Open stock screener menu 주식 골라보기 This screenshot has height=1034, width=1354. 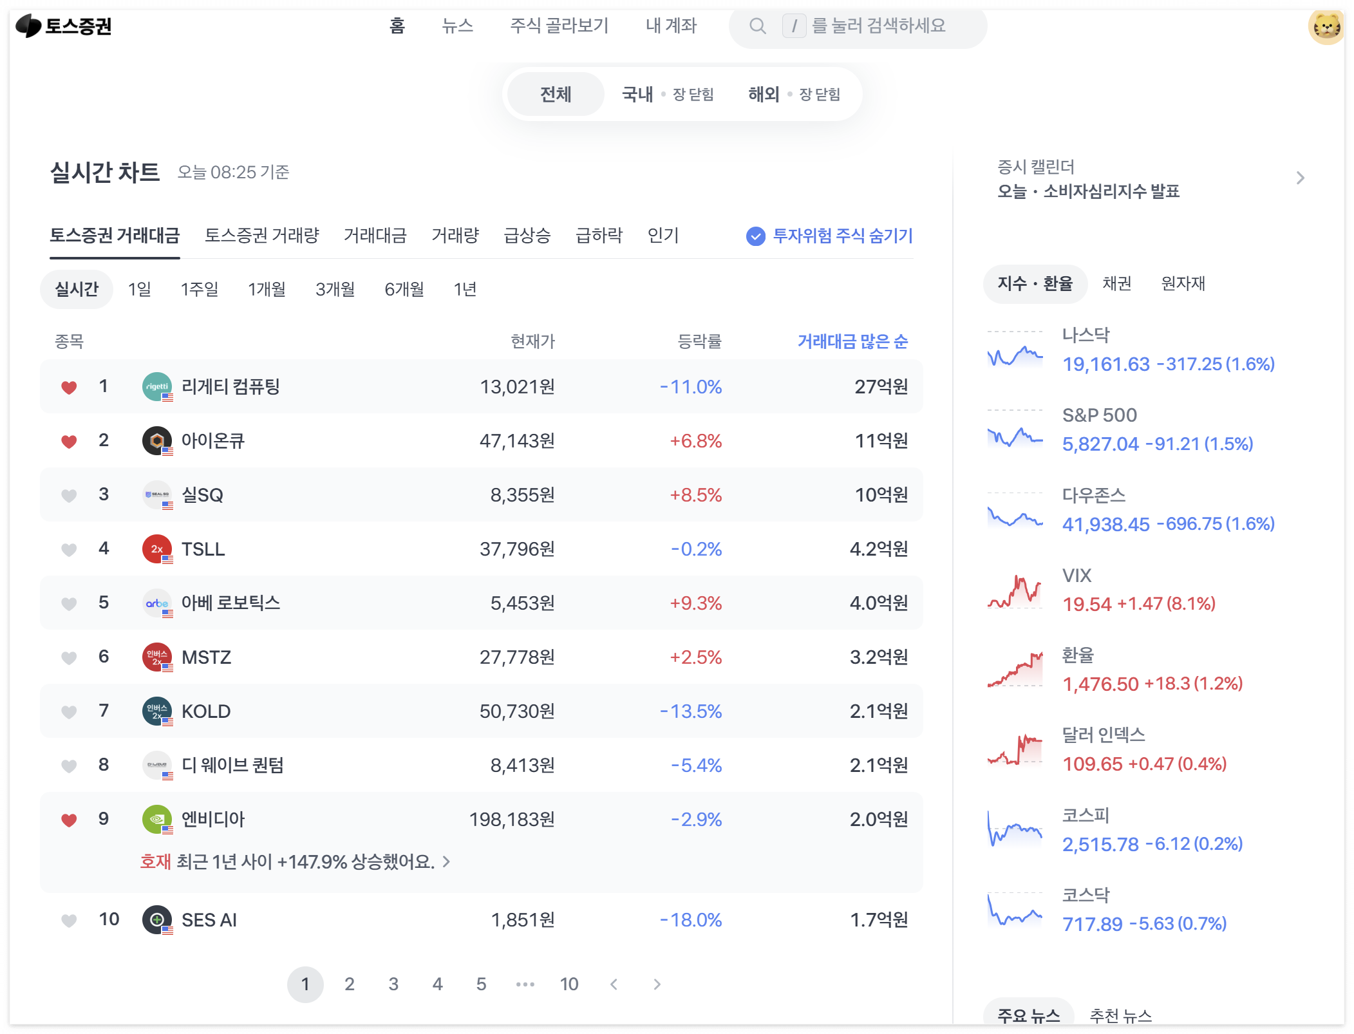tap(559, 26)
